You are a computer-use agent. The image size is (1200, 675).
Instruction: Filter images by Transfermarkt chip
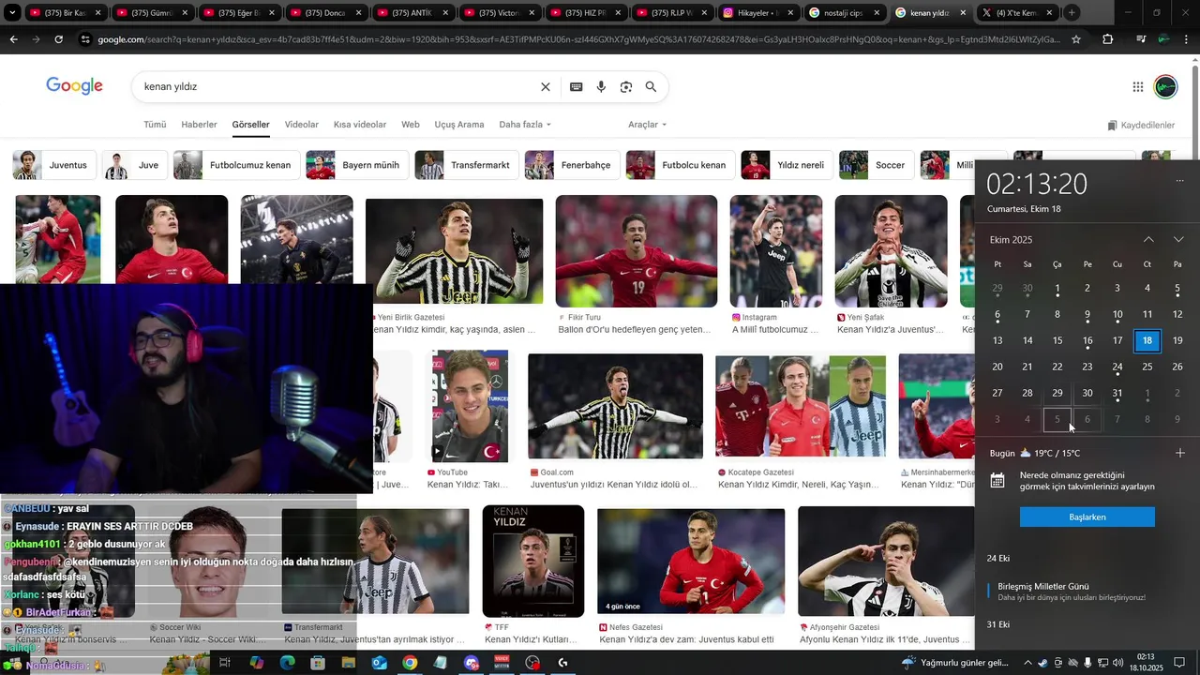[x=466, y=165]
